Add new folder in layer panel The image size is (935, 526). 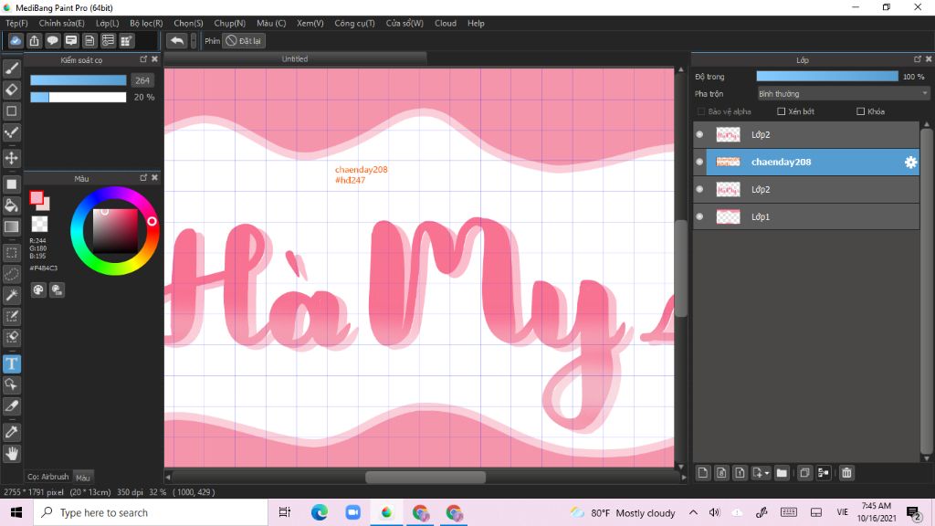click(782, 473)
